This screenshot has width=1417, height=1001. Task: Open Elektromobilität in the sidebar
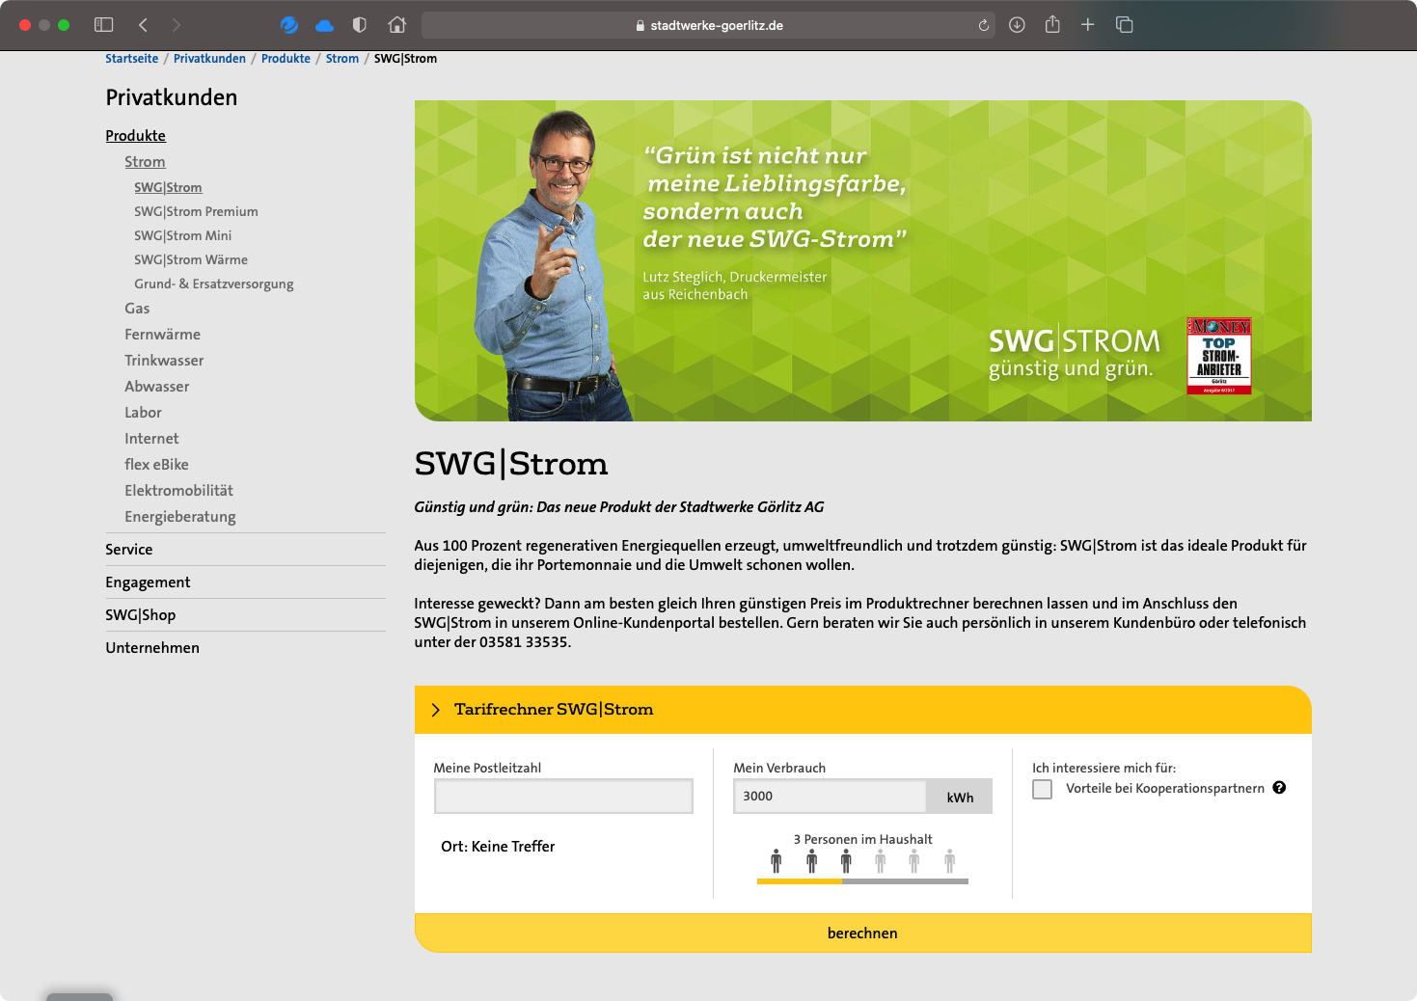coord(178,491)
